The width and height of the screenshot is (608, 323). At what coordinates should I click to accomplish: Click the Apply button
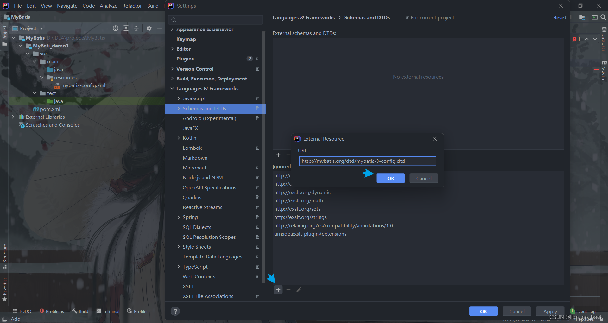click(x=550, y=311)
